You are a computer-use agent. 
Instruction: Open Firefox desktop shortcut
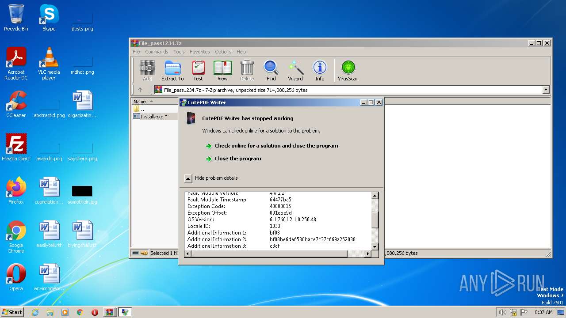tap(16, 191)
